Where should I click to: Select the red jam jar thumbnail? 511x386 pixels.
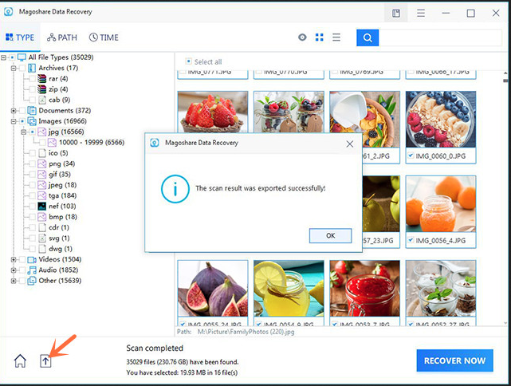coord(364,288)
